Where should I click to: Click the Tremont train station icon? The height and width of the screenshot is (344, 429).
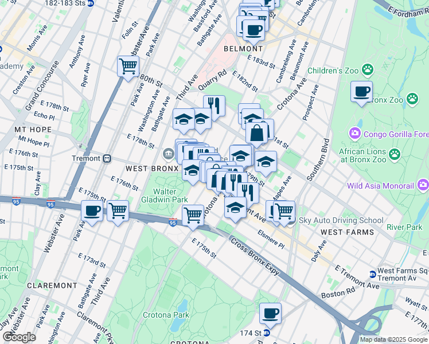(x=107, y=158)
